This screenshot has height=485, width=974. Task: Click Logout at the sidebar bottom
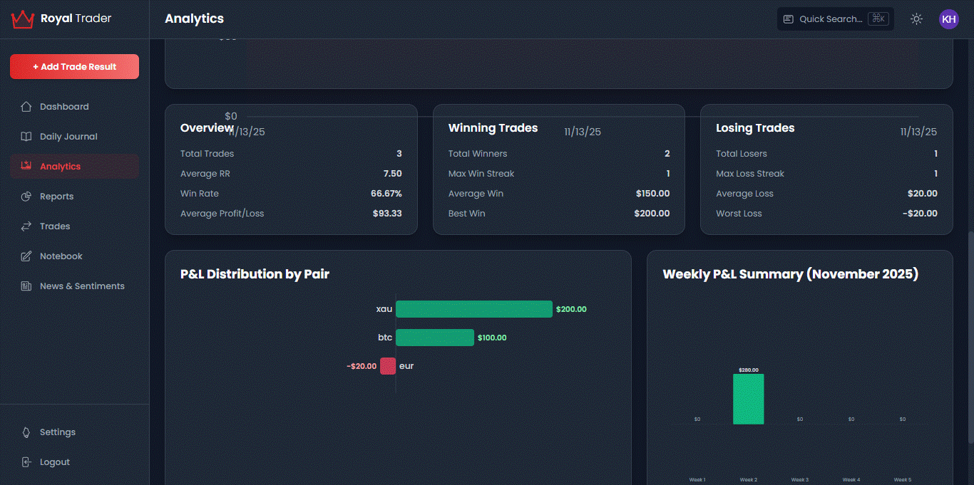tap(53, 461)
